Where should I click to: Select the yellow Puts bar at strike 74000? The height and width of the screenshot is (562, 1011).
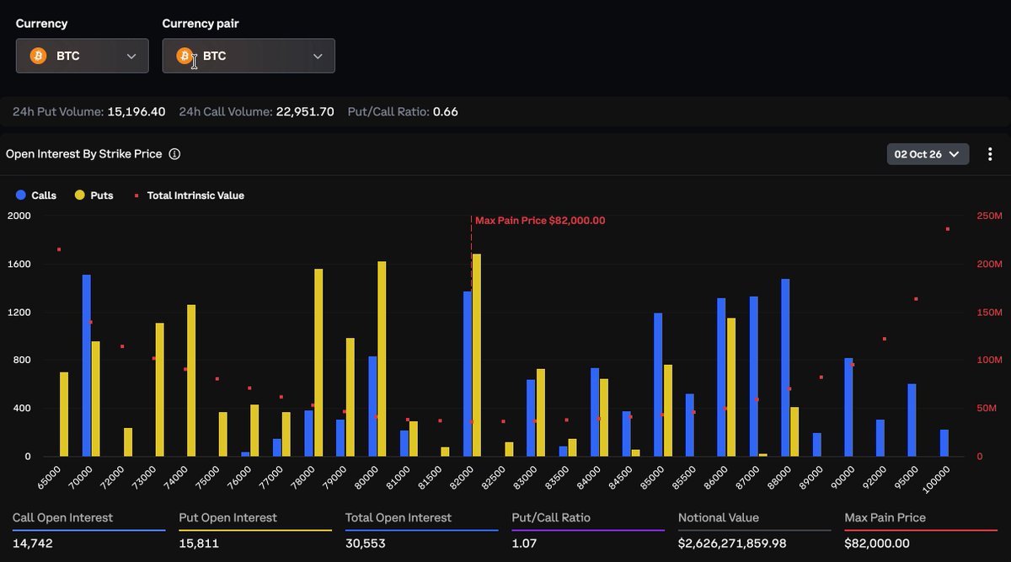click(191, 381)
